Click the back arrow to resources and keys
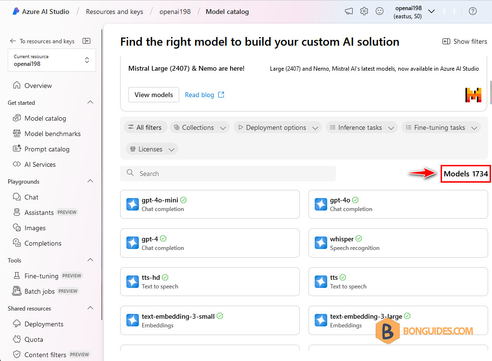Image resolution: width=492 pixels, height=361 pixels. (x=13, y=41)
